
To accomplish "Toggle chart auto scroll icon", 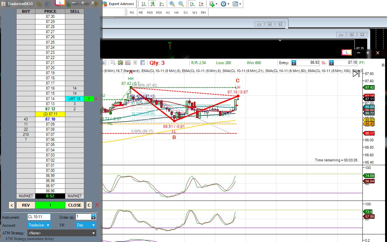I will (192, 4).
